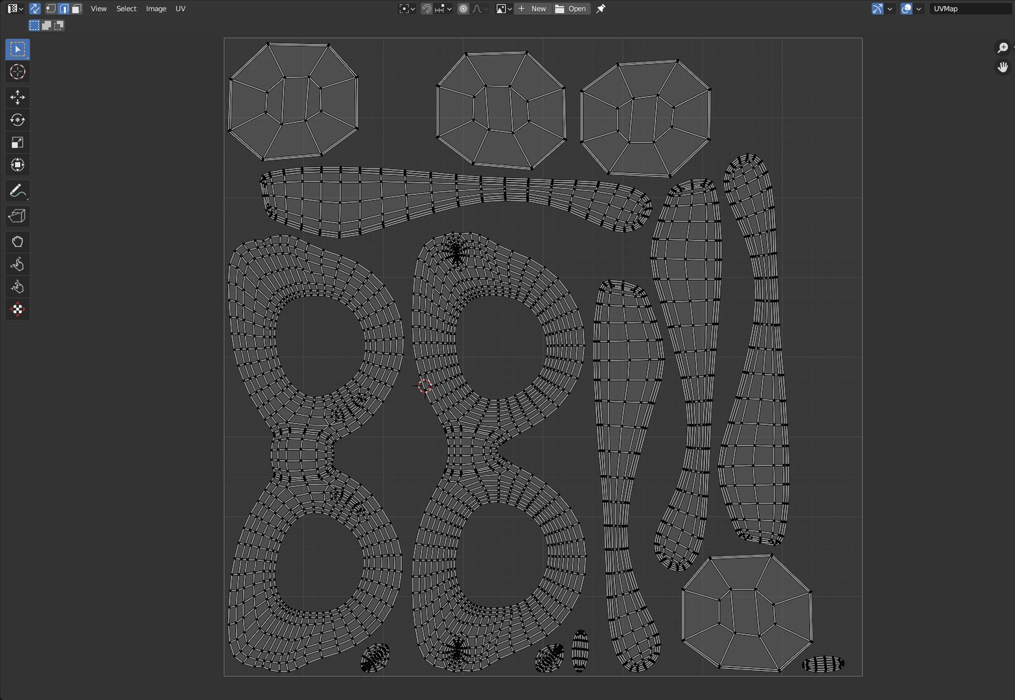Viewport: 1015px width, 700px height.
Task: Activate the Annotate pencil tool
Action: click(x=17, y=191)
